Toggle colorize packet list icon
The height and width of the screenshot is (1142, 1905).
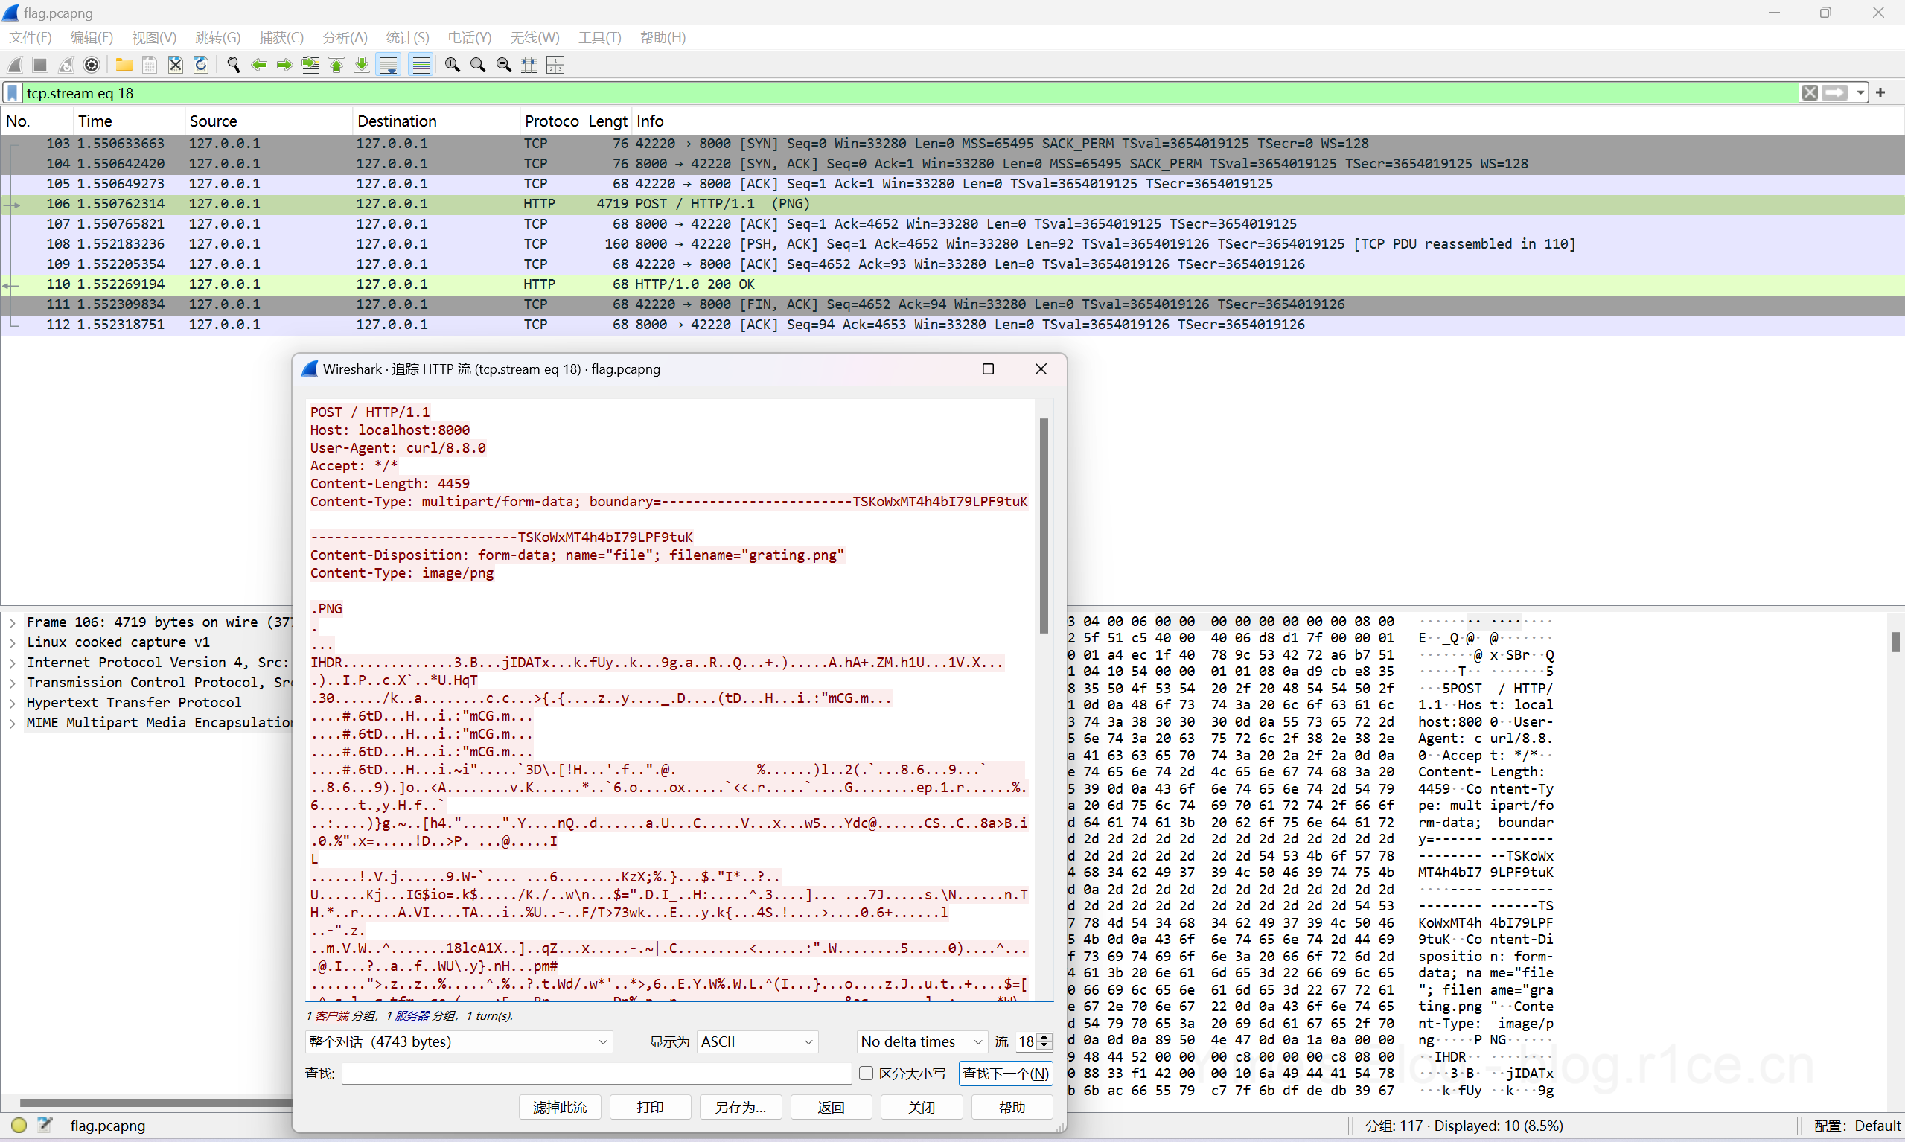click(421, 66)
